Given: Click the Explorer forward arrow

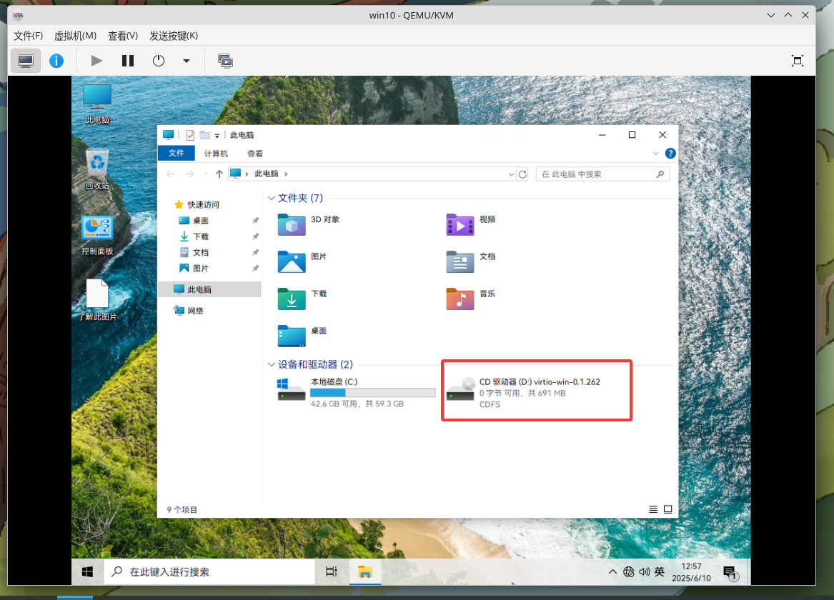Looking at the screenshot, I should coord(190,174).
